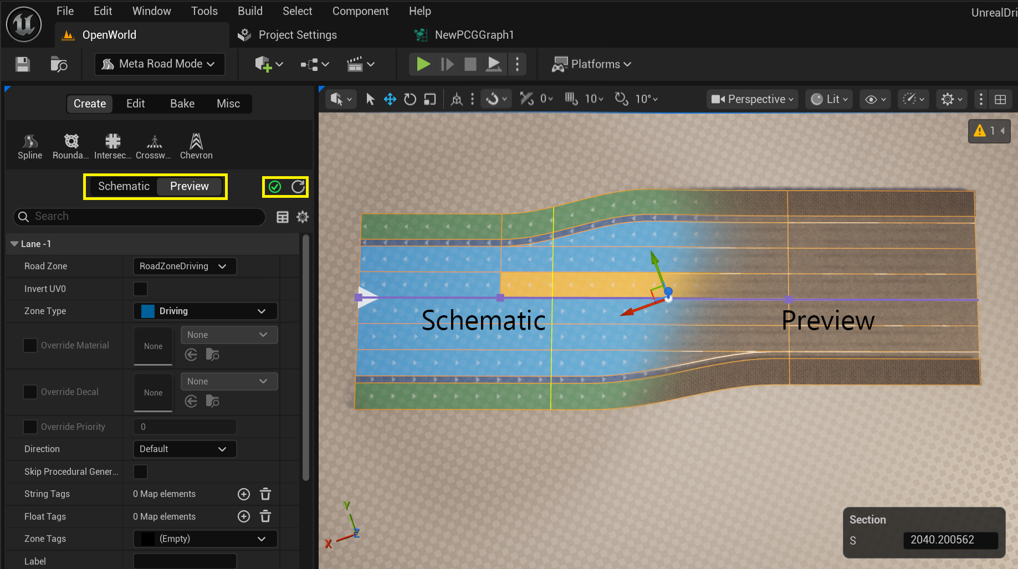Viewport: 1018px width, 569px height.
Task: Open the Override Material None dropdown
Action: tap(229, 335)
